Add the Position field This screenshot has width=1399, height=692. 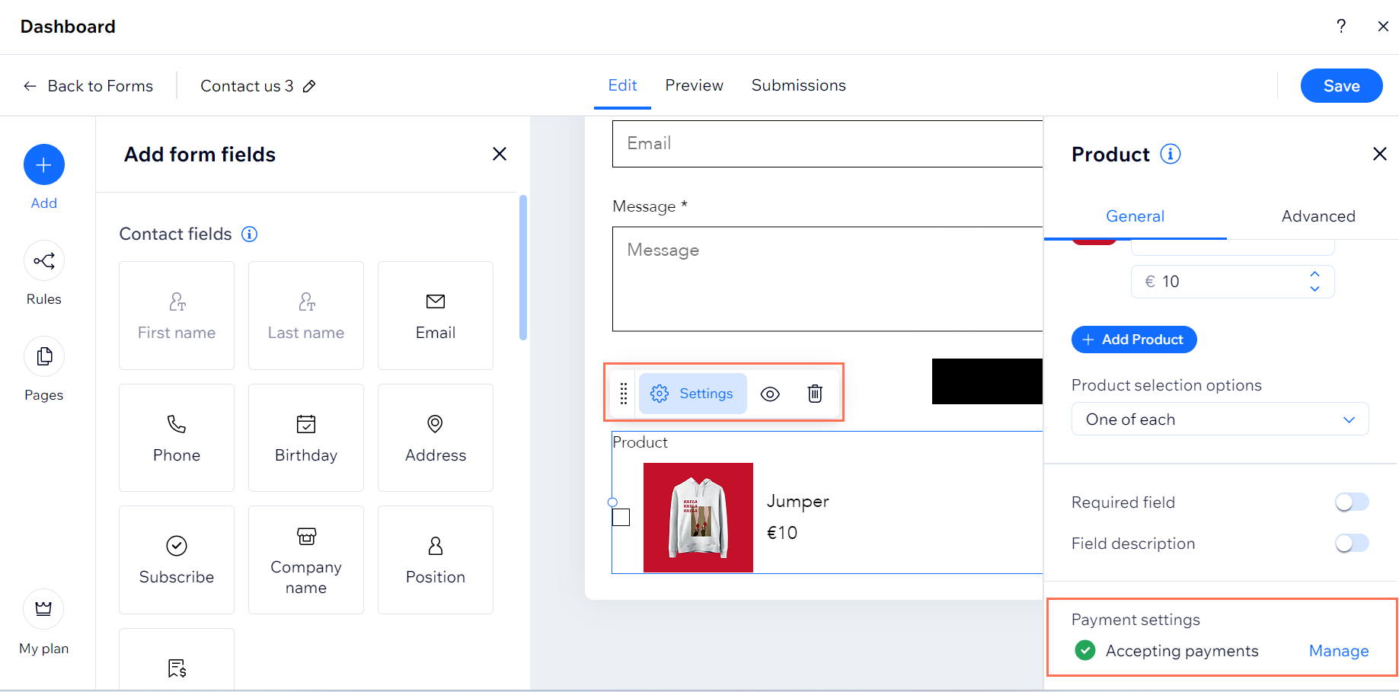(x=436, y=560)
